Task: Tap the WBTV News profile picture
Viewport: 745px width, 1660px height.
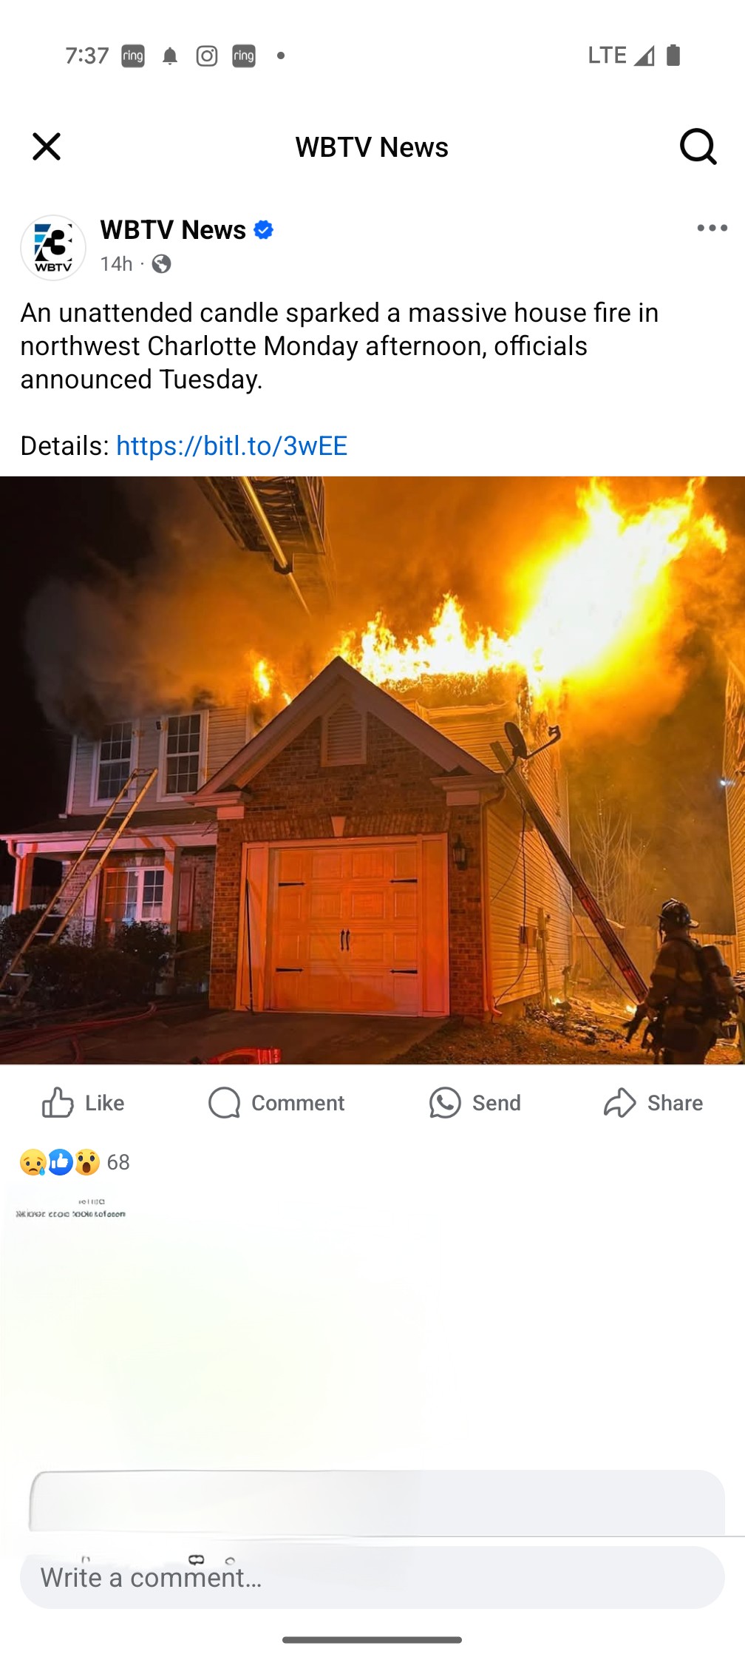Action: [x=53, y=247]
